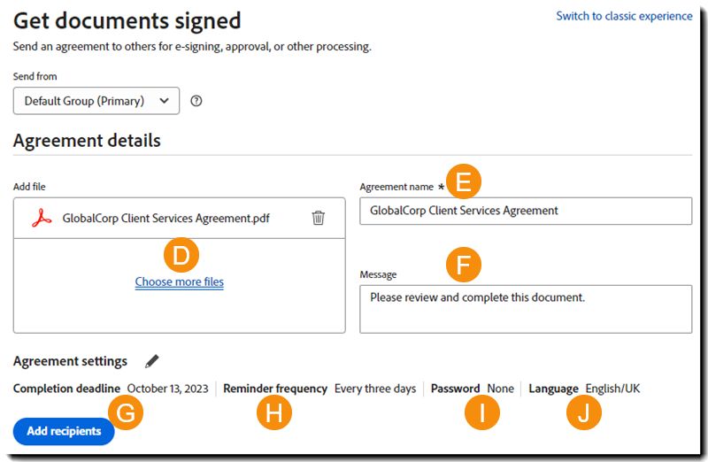This screenshot has width=708, height=462.
Task: Click the orange E callout marker
Action: pos(464,181)
